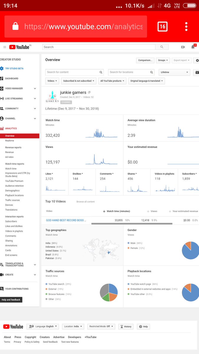Open the footer Language: English dropdown
The image size is (199, 354).
point(43,327)
